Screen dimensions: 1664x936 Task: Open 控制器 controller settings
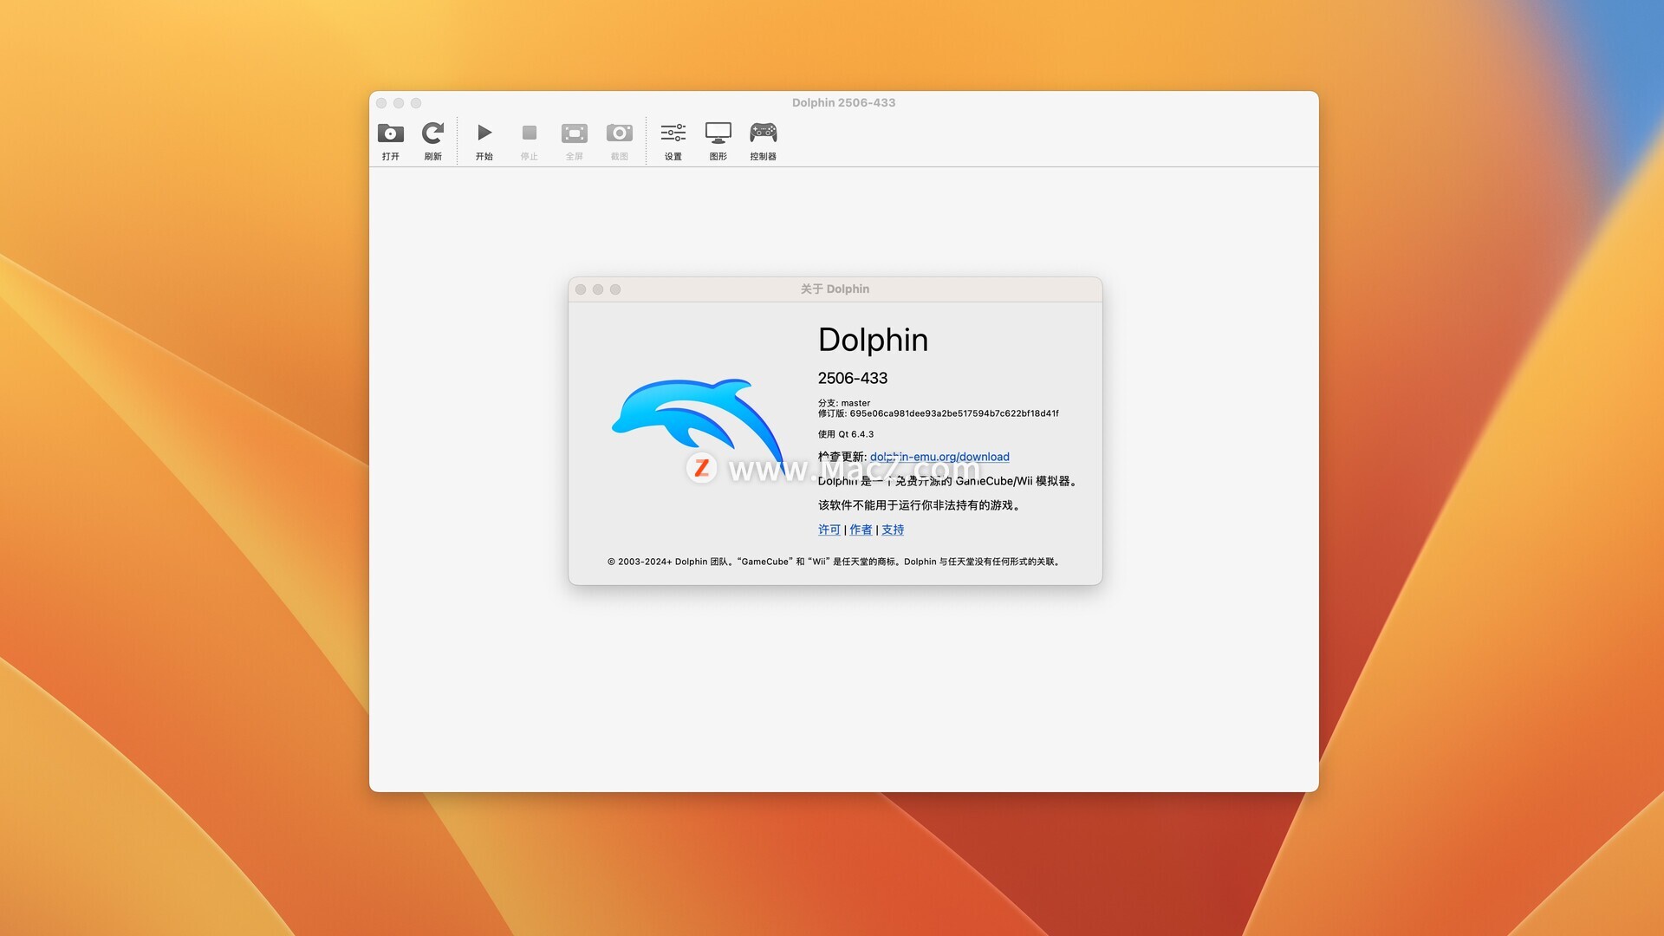click(764, 141)
